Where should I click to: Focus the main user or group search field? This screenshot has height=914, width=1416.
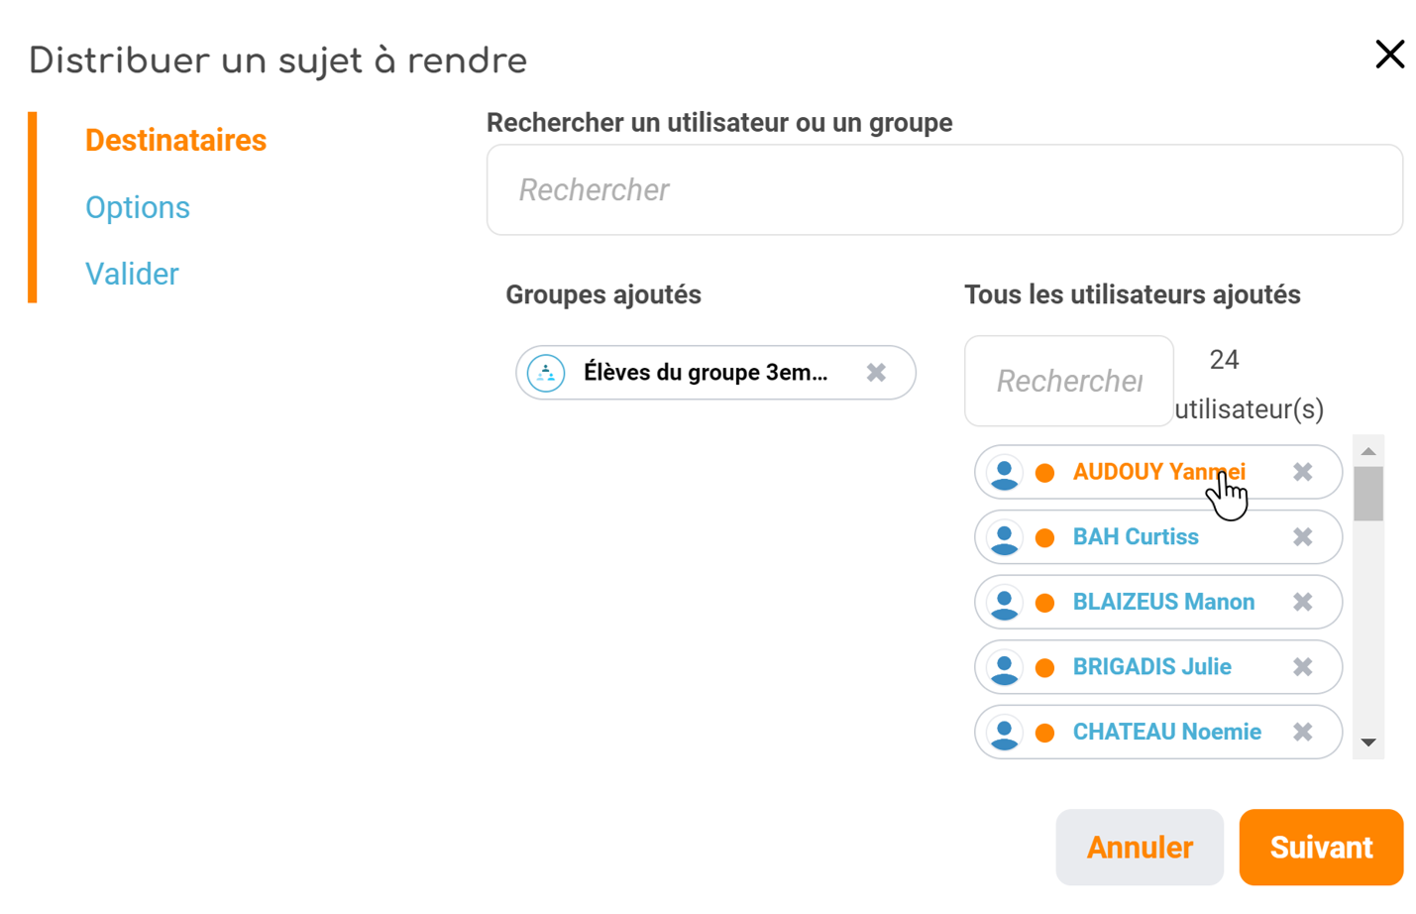(x=944, y=190)
